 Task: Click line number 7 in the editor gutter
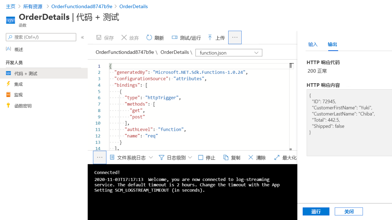[99, 104]
